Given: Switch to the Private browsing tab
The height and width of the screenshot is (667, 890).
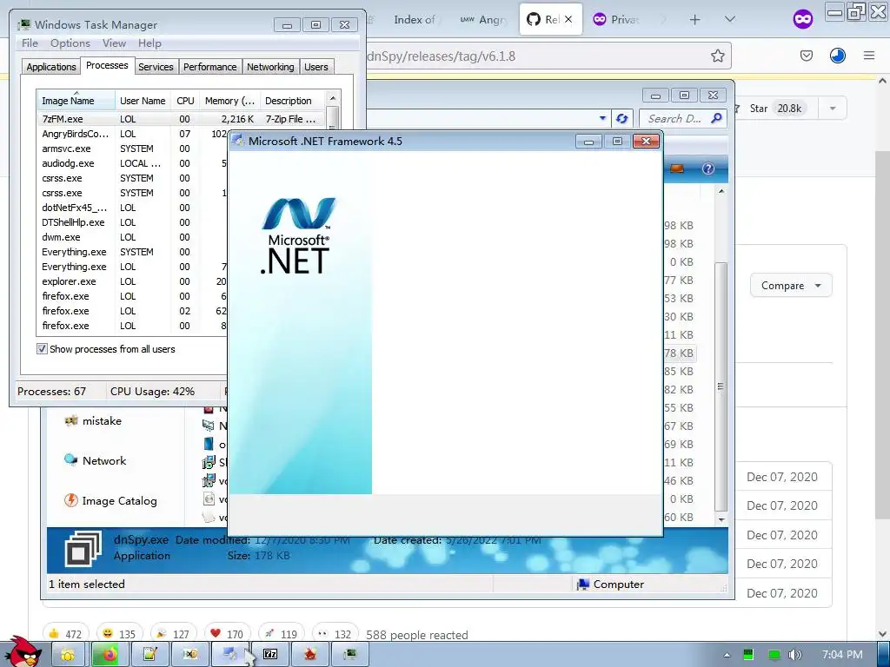Looking at the screenshot, I should pos(616,19).
